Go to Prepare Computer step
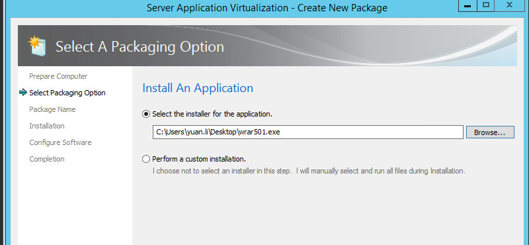Image resolution: width=529 pixels, height=245 pixels. click(x=58, y=76)
